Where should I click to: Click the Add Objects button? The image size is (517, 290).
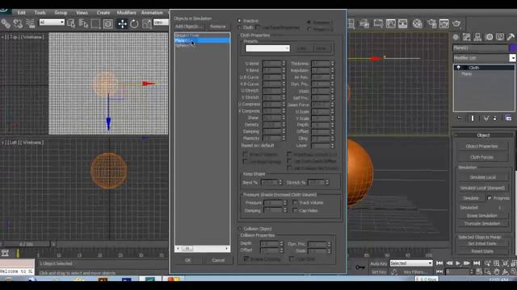pyautogui.click(x=188, y=27)
